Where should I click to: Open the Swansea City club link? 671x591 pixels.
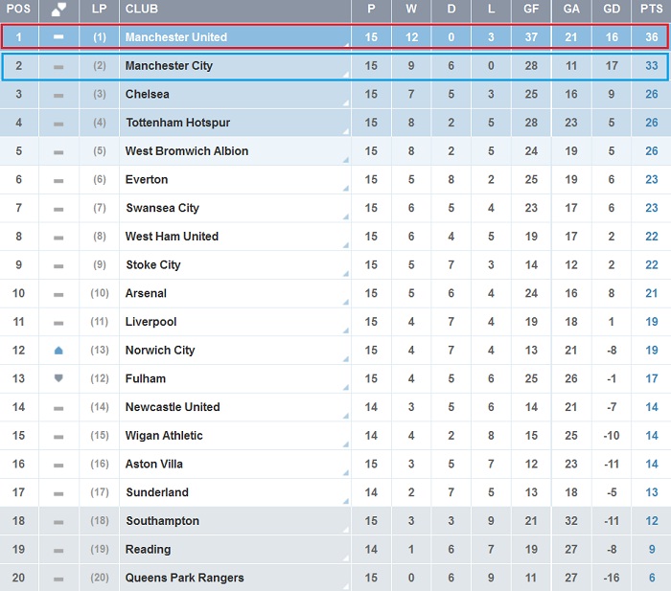pos(162,208)
